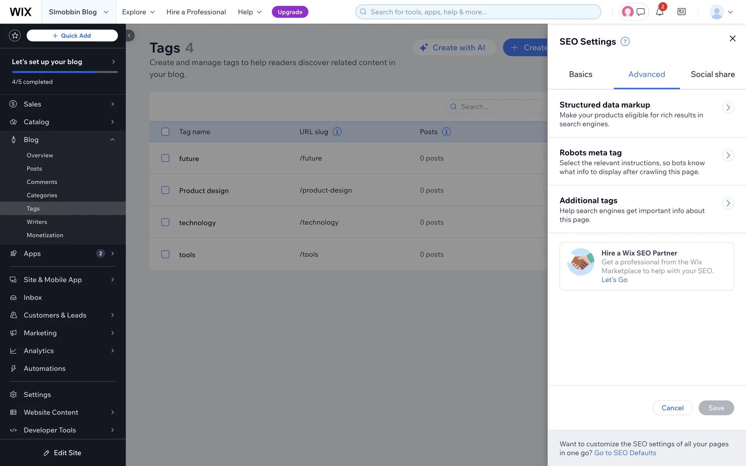
Task: Switch to the Basics tab
Action: pos(580,74)
